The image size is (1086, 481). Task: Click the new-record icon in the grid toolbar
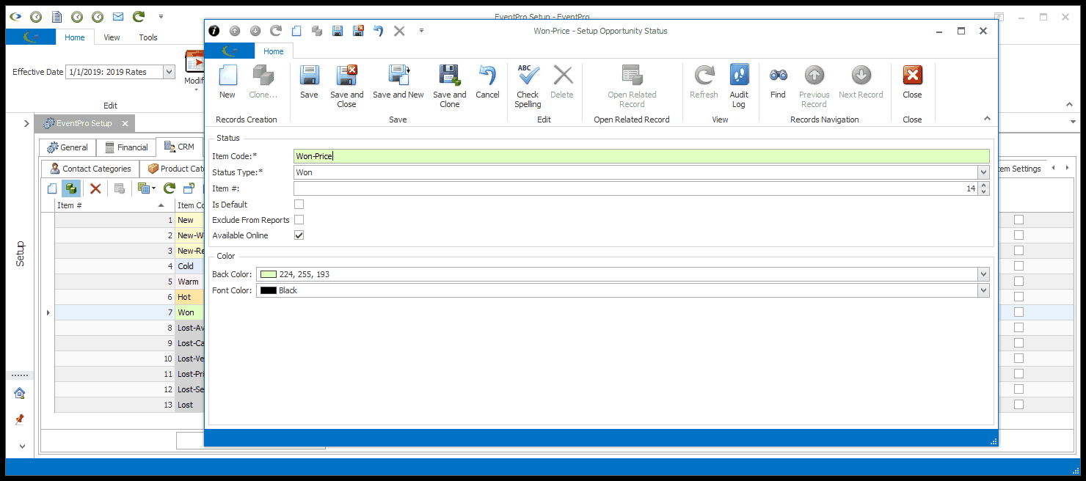pyautogui.click(x=52, y=188)
